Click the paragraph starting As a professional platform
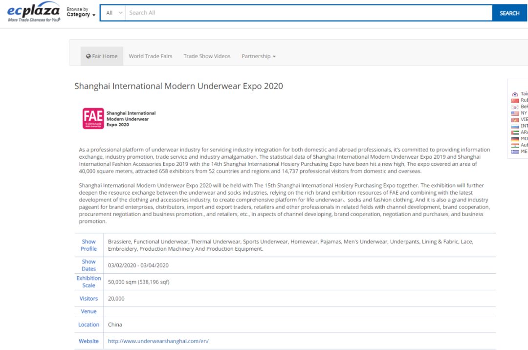The height and width of the screenshot is (350, 528). coord(285,160)
